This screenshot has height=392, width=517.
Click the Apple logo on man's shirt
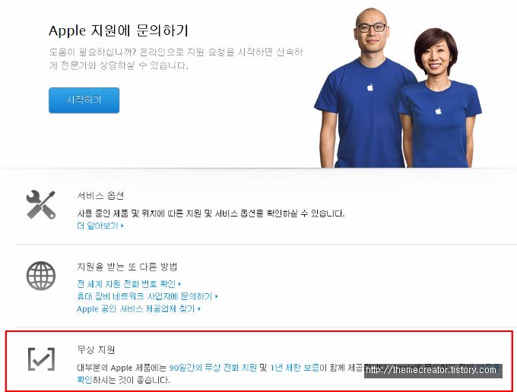(370, 87)
